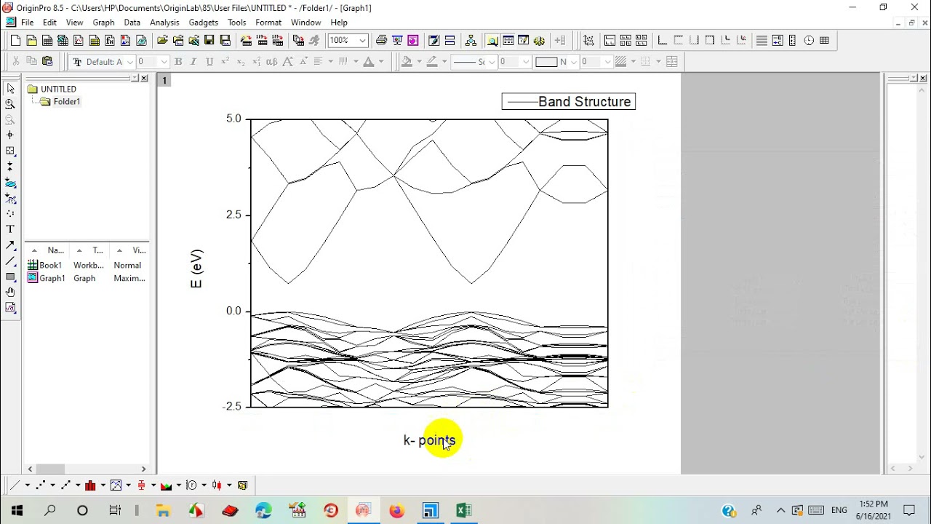Toggle Superscript formatting
Image resolution: width=931 pixels, height=524 pixels.
[225, 62]
